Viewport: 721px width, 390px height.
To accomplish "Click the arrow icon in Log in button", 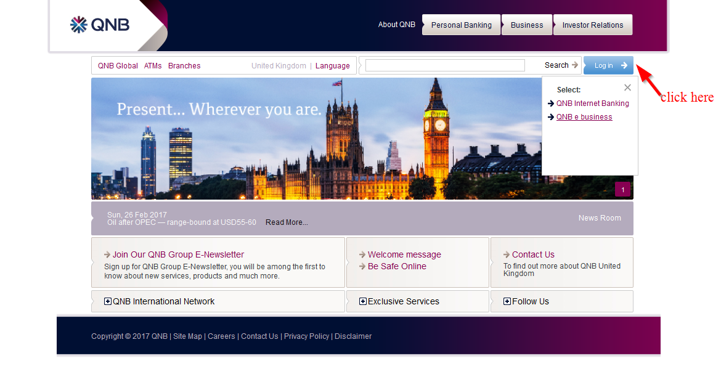I will (x=624, y=65).
